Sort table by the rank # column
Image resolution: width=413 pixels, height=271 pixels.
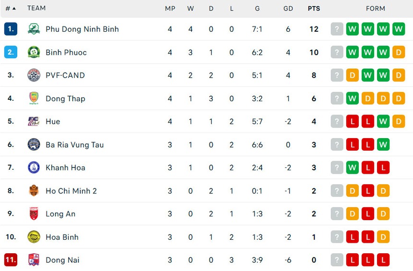coord(10,8)
